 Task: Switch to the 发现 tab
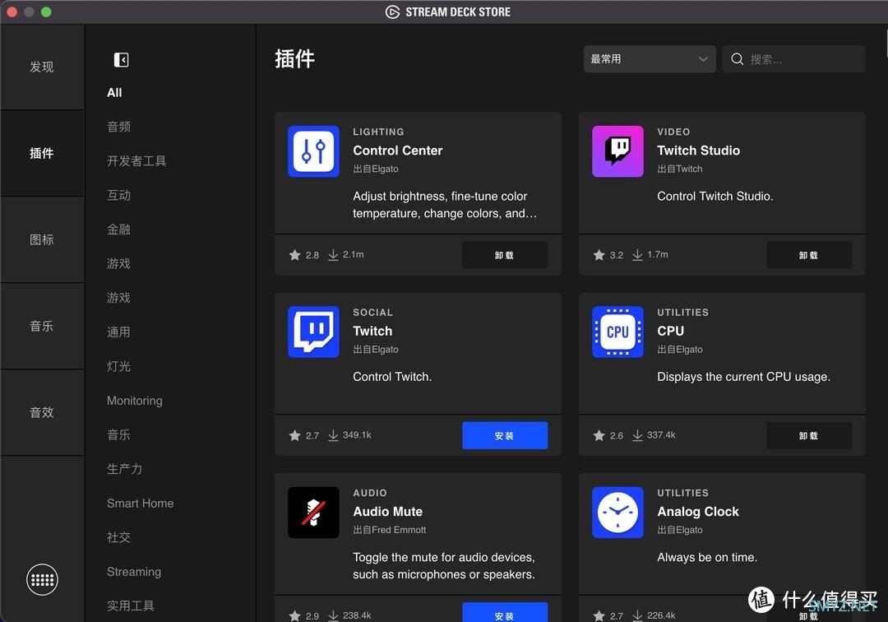42,67
